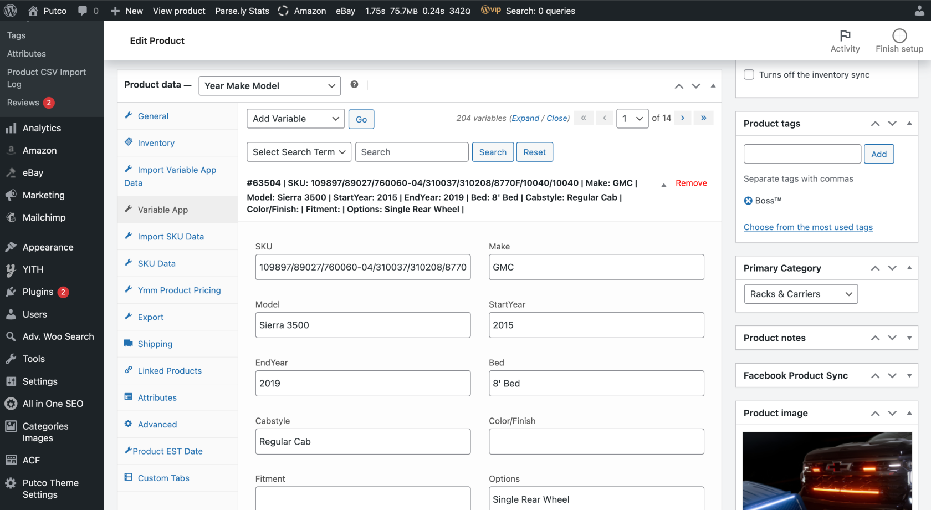This screenshot has width=931, height=510.
Task: Open the Linked Products tab
Action: [x=170, y=371]
